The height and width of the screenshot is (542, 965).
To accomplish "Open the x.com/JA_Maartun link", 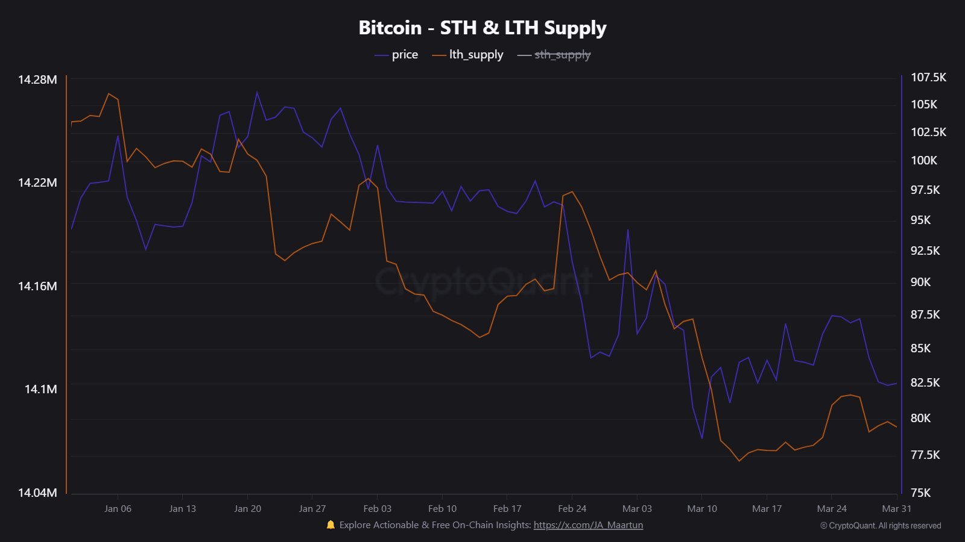I will (588, 525).
